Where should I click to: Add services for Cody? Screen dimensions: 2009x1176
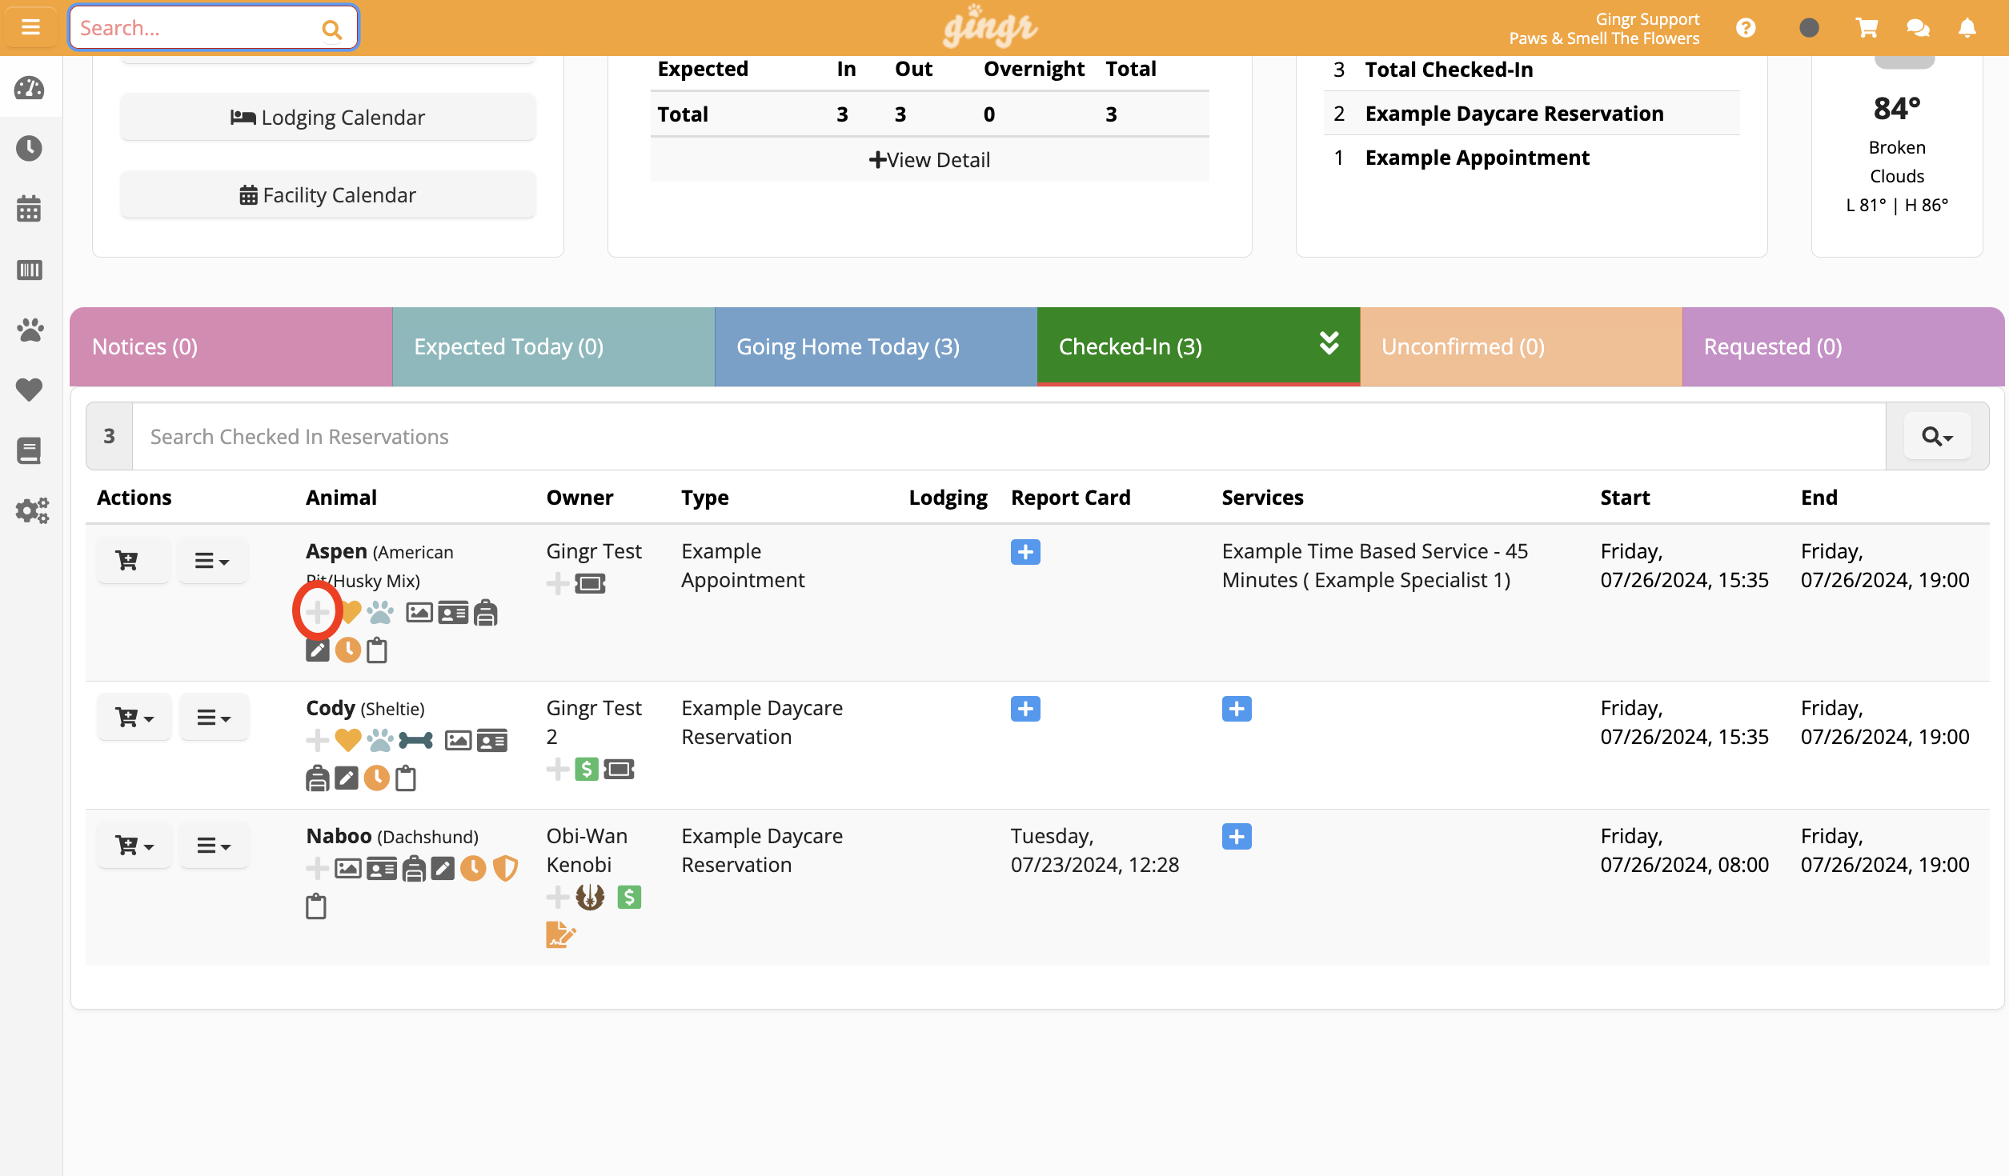pos(1237,709)
